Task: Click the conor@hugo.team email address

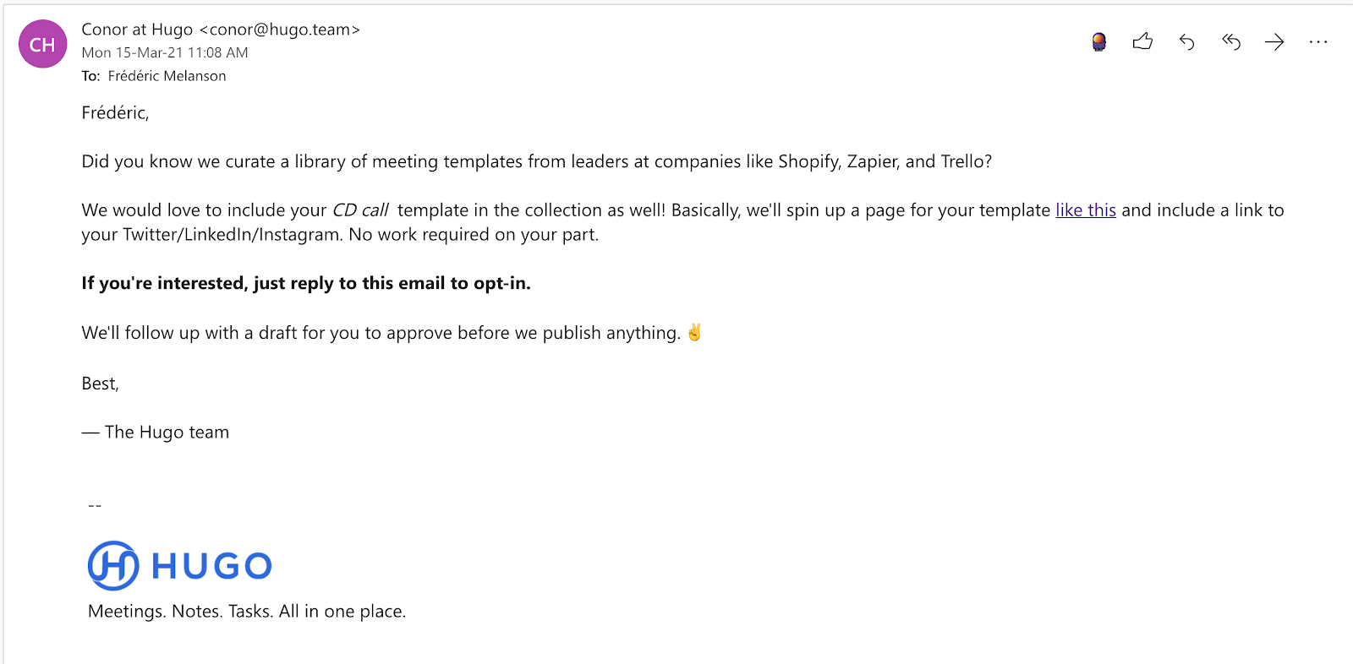Action: tap(280, 30)
